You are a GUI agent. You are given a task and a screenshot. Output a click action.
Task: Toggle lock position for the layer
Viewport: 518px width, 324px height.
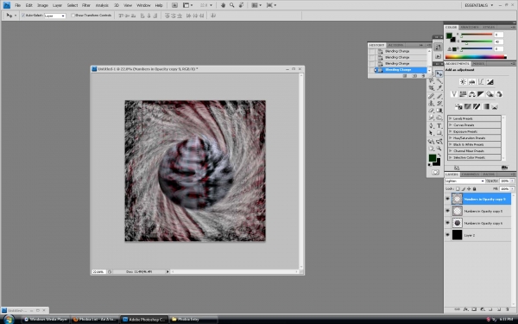pyautogui.click(x=469, y=188)
